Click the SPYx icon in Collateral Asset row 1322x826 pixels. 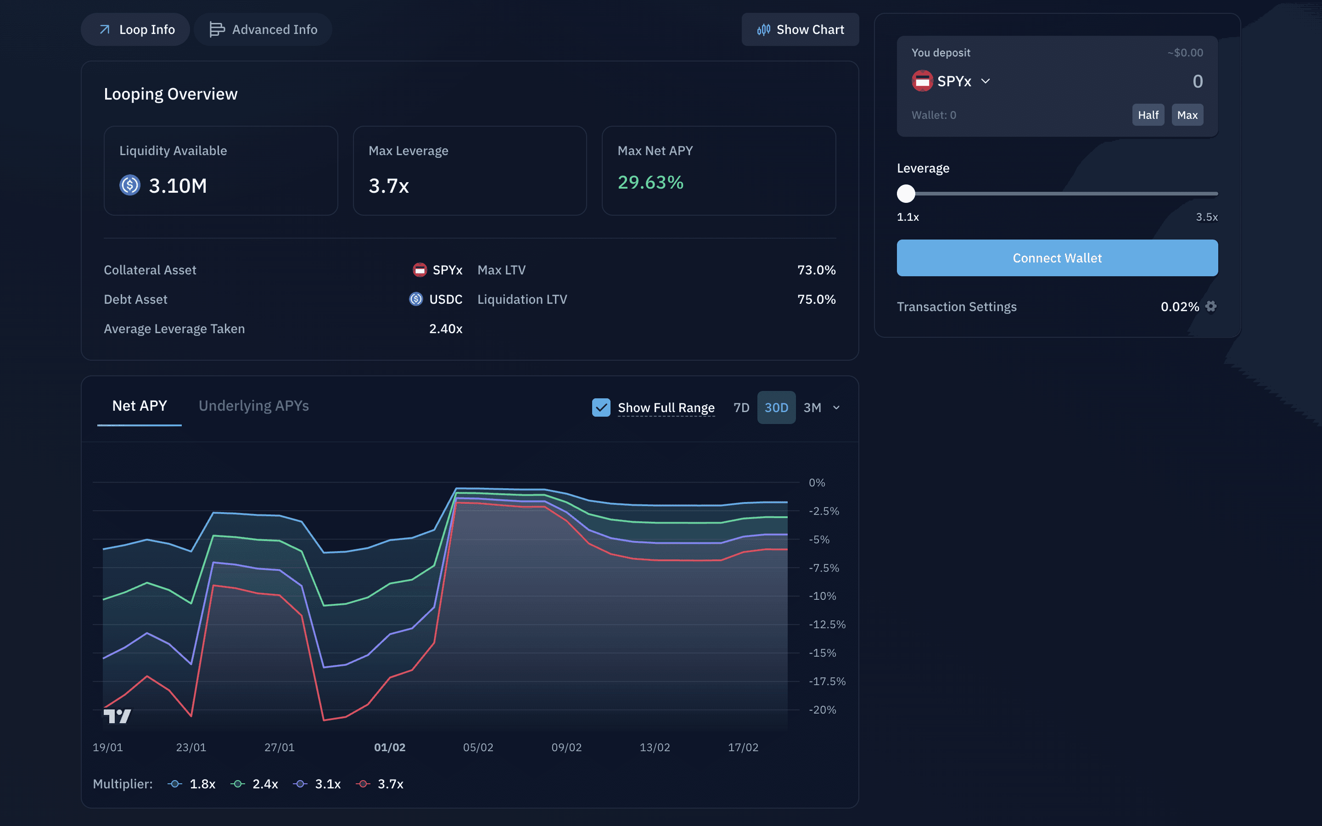[420, 270]
